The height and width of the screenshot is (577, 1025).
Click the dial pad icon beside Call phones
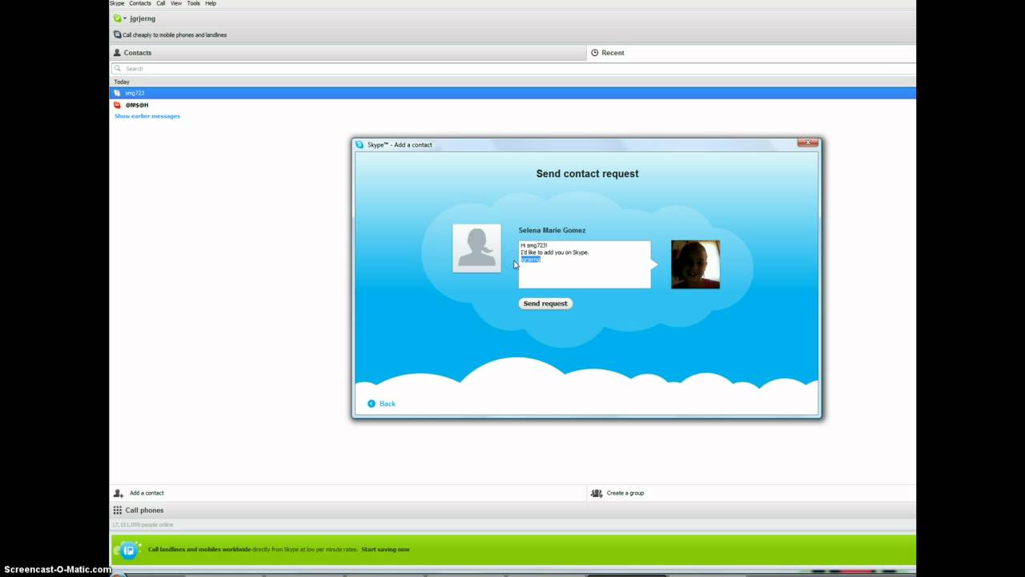[x=118, y=510]
